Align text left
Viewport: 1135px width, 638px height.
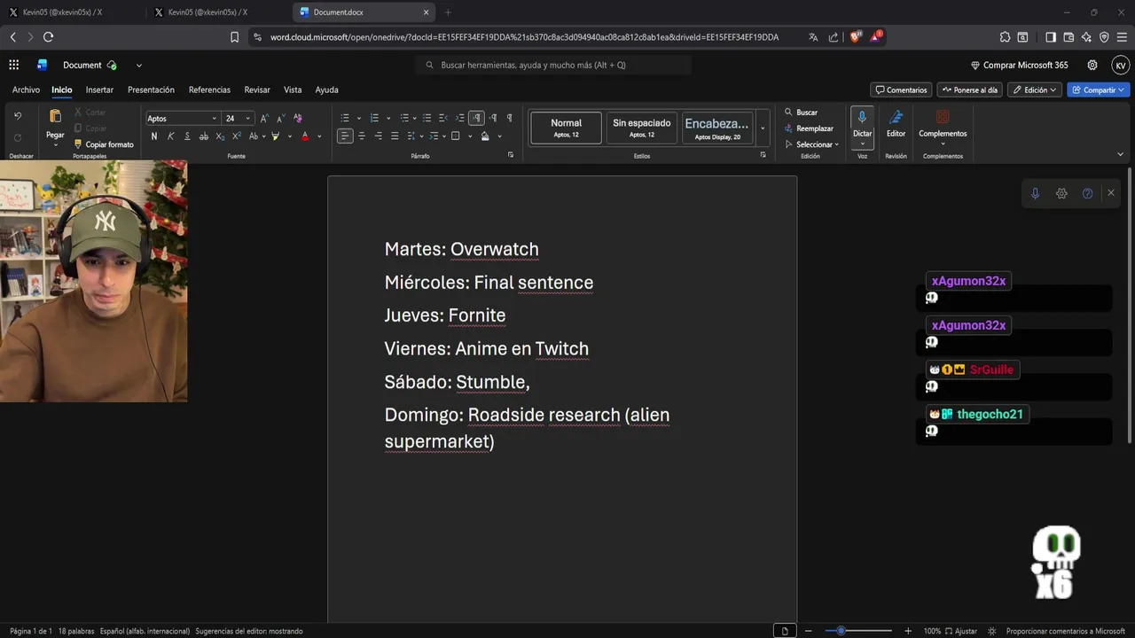click(345, 136)
